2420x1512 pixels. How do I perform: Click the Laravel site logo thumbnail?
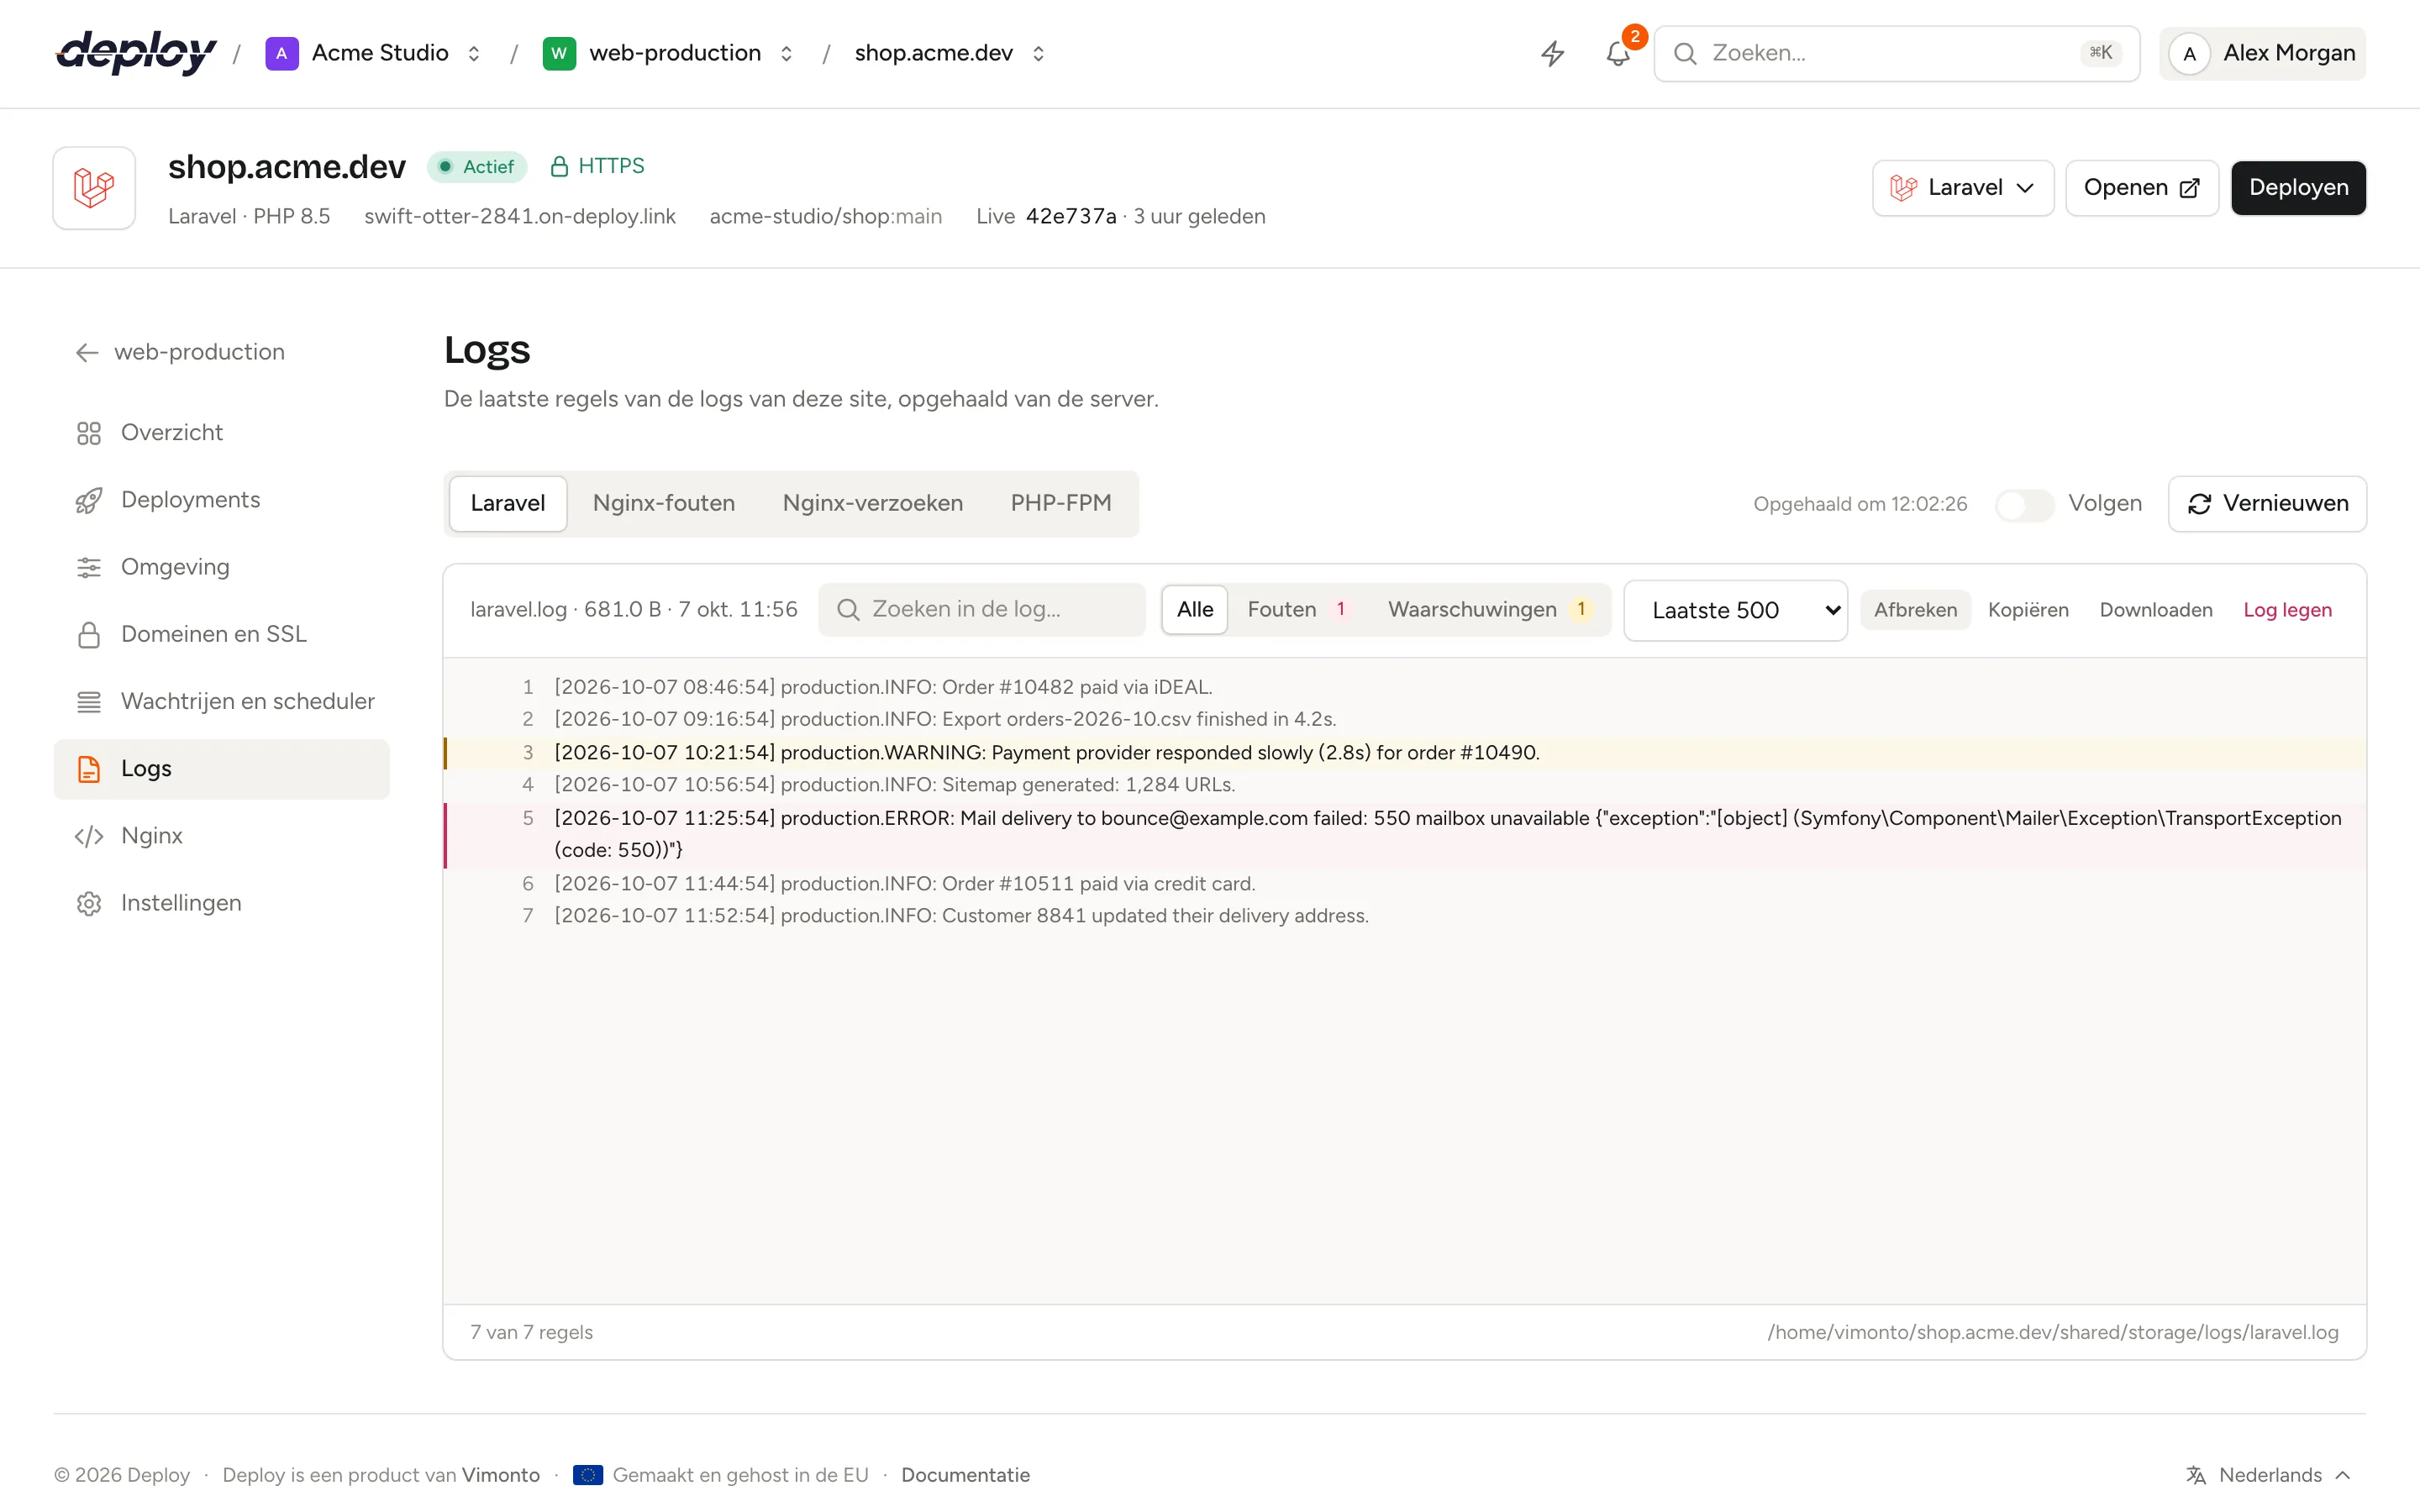point(94,188)
